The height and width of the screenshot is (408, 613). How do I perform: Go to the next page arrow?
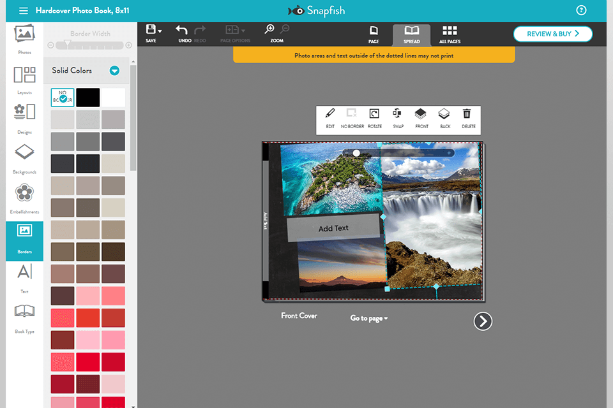coord(483,321)
